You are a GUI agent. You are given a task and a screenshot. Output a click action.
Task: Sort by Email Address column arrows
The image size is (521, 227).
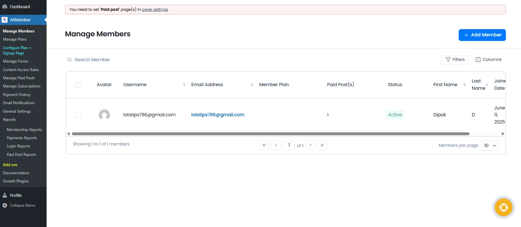click(x=252, y=85)
